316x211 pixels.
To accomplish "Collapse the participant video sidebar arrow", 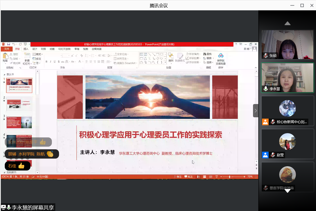I will coord(255,111).
